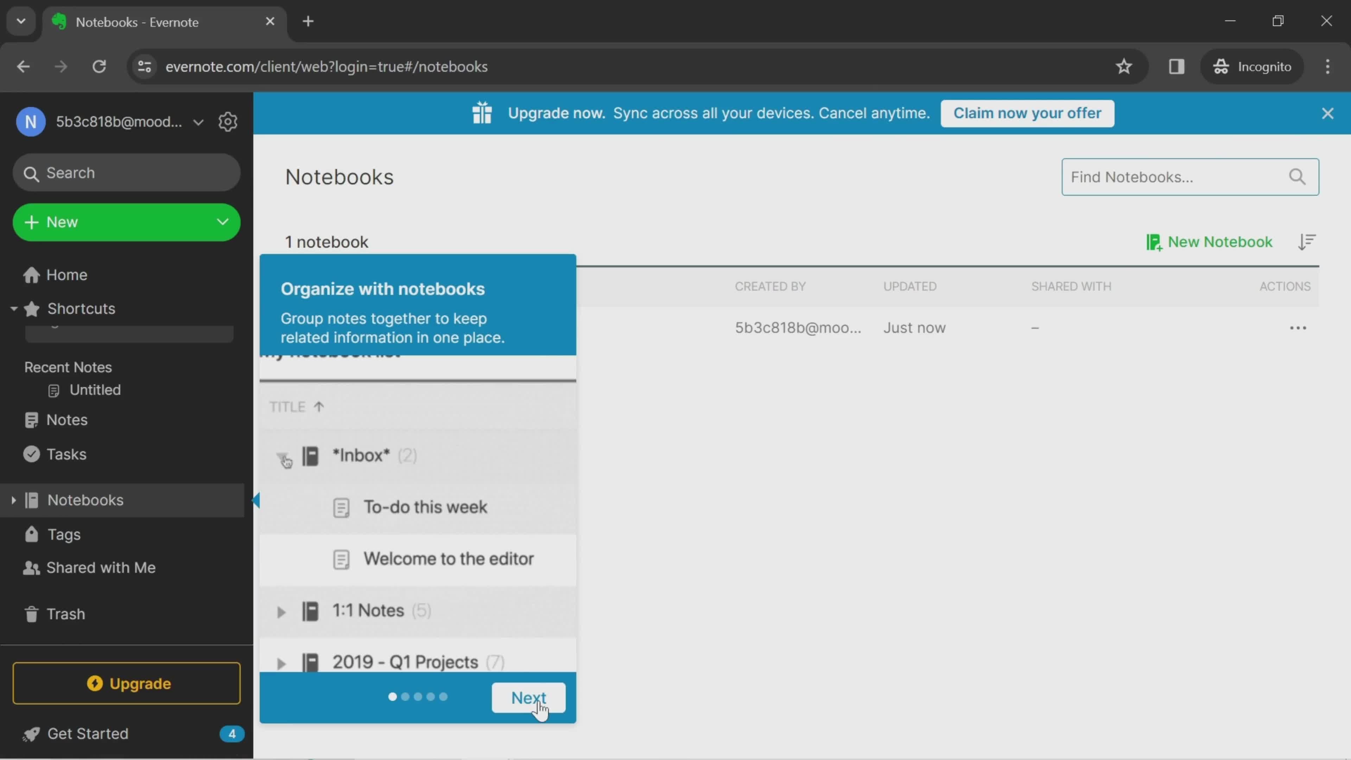Click Claim now your offer button
The width and height of the screenshot is (1351, 760).
[1027, 112]
